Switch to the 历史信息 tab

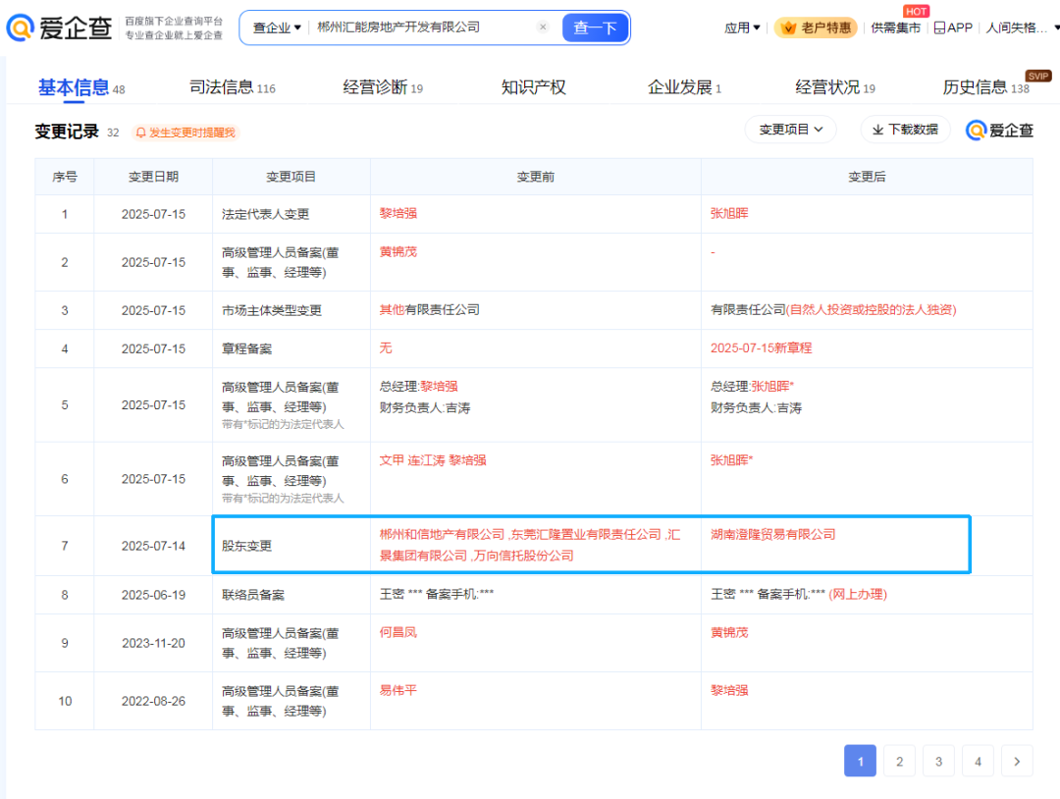tap(985, 87)
